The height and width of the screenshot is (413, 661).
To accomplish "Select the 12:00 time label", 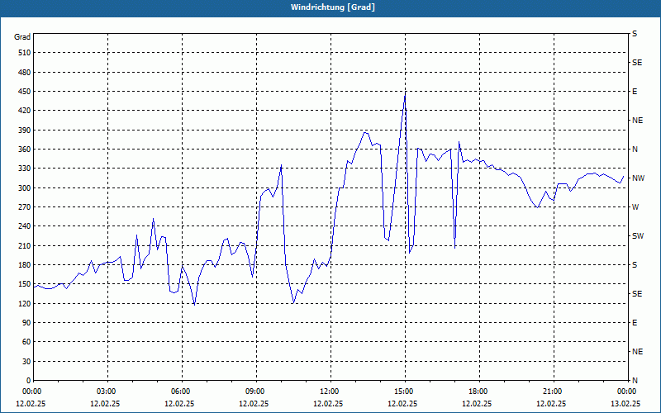I will pos(329,392).
